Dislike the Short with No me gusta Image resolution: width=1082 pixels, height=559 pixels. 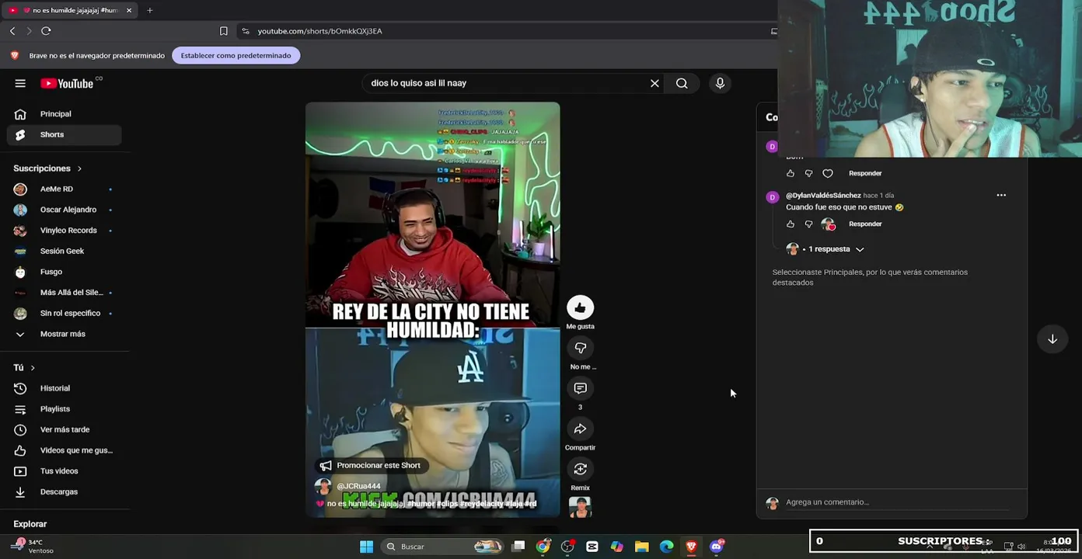pyautogui.click(x=580, y=348)
